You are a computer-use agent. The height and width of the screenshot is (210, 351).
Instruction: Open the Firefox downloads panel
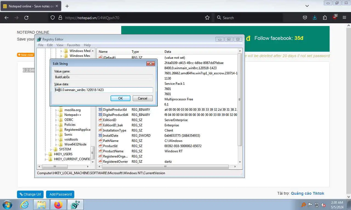pyautogui.click(x=315, y=17)
